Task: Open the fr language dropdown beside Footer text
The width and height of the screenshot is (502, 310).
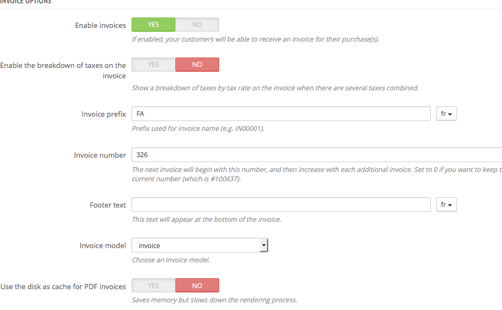Action: coord(447,205)
